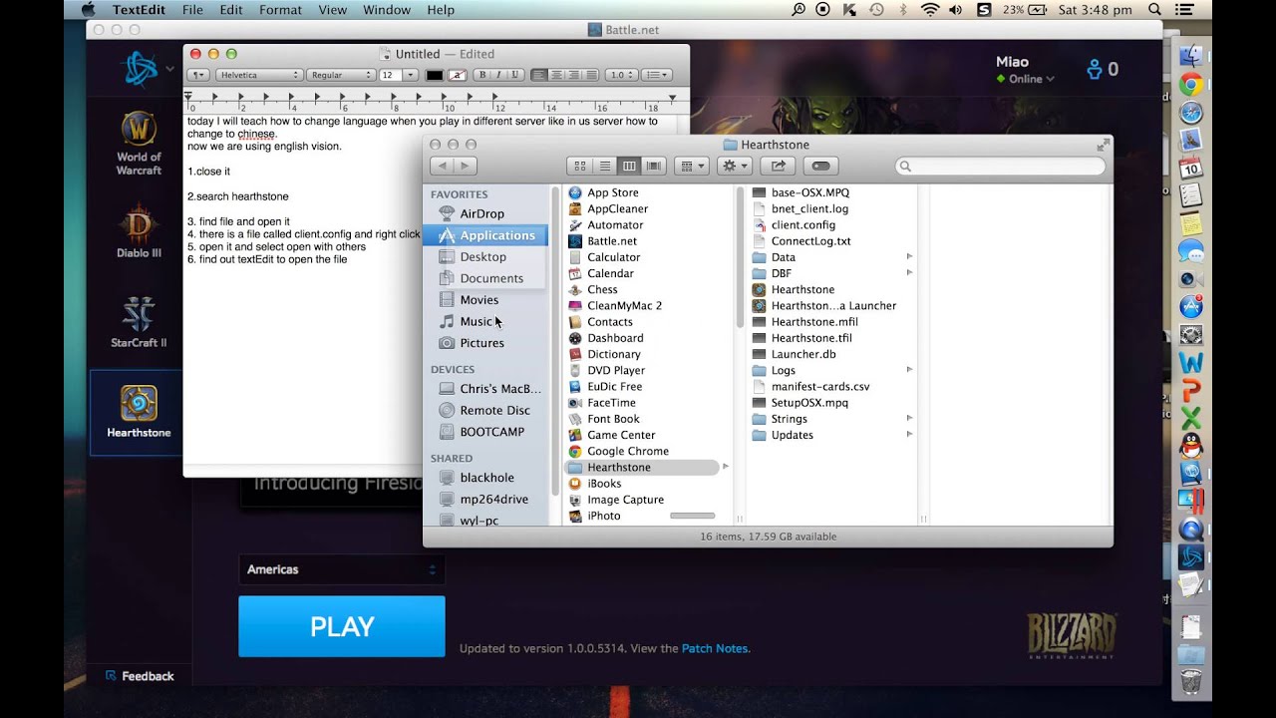Open line spacing 1.0 dropdown
Screen dimensions: 1276x718
pyautogui.click(x=622, y=75)
